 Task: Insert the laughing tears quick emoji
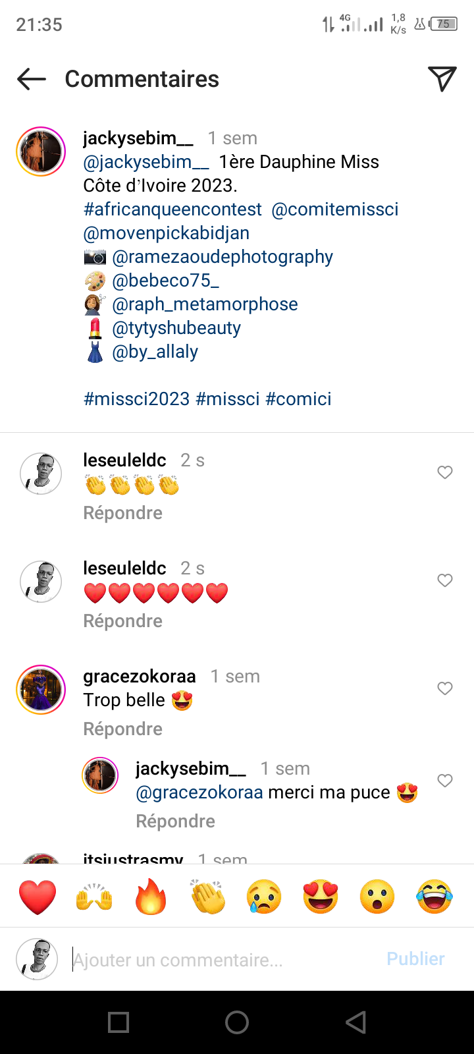point(434,897)
